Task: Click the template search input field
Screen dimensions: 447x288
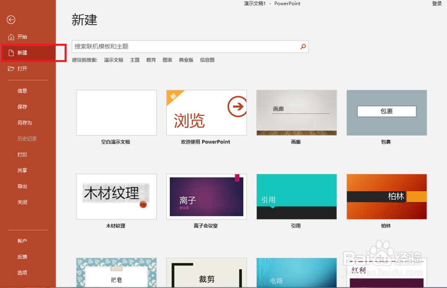Action: click(190, 47)
